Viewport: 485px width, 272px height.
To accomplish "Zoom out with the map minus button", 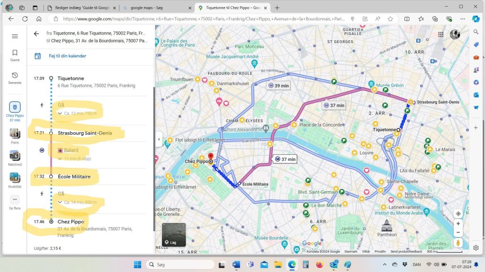I will [458, 232].
